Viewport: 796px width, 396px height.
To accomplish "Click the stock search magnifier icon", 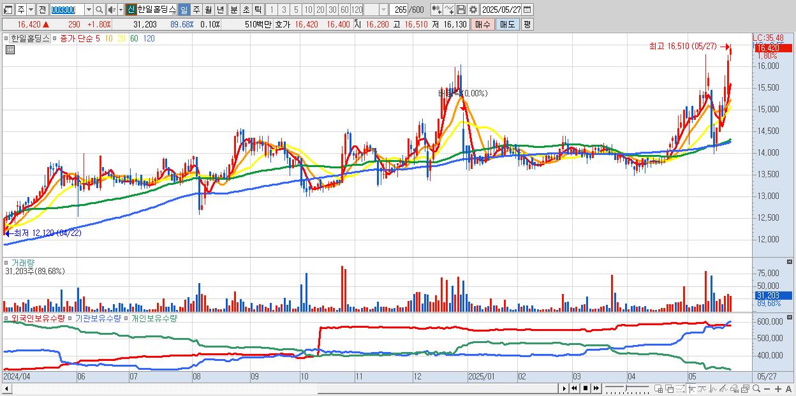I will click(x=99, y=10).
